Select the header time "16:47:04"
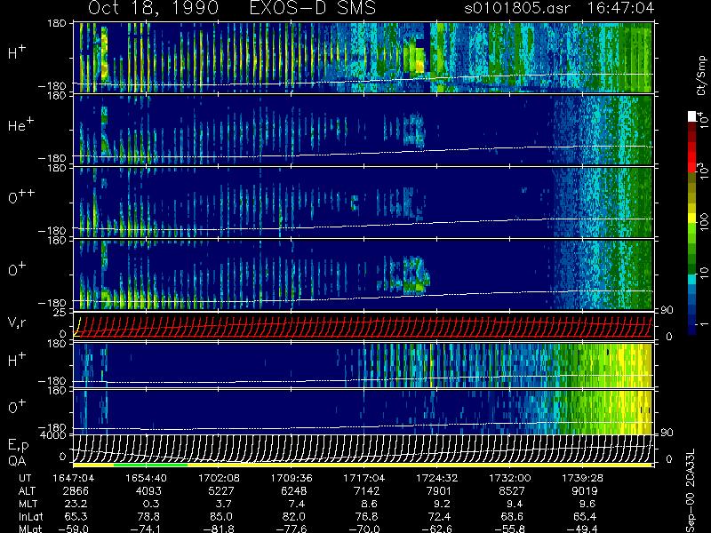 [x=620, y=8]
